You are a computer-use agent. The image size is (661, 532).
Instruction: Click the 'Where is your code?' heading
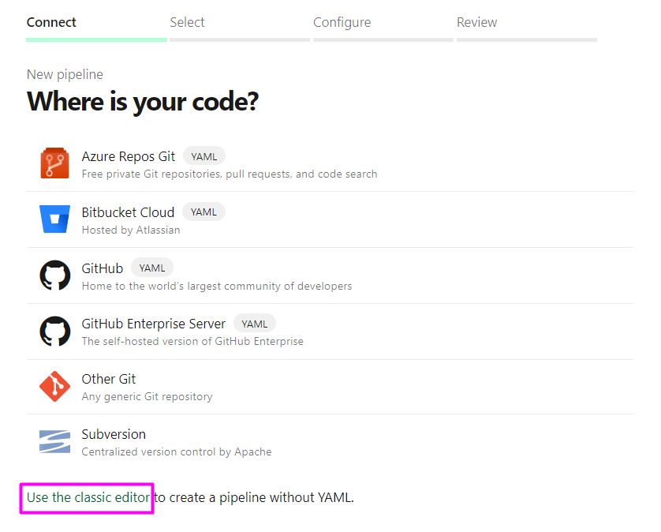pos(143,102)
